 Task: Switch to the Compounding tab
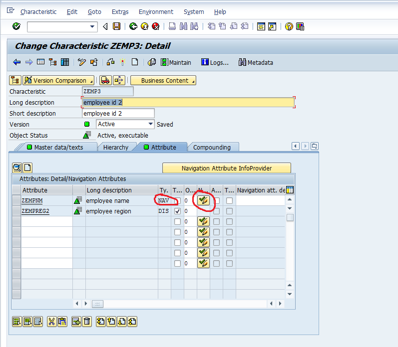(x=212, y=147)
